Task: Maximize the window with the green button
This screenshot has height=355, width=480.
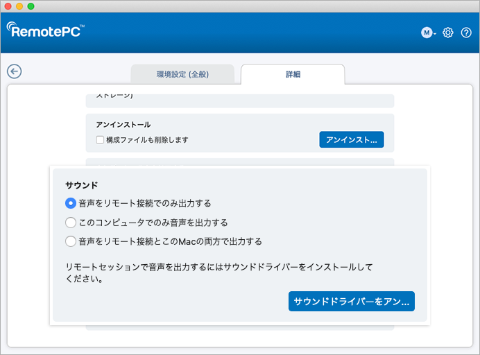Action: pyautogui.click(x=31, y=6)
